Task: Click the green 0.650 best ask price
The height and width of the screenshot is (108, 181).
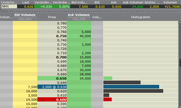Action: pos(52,78)
